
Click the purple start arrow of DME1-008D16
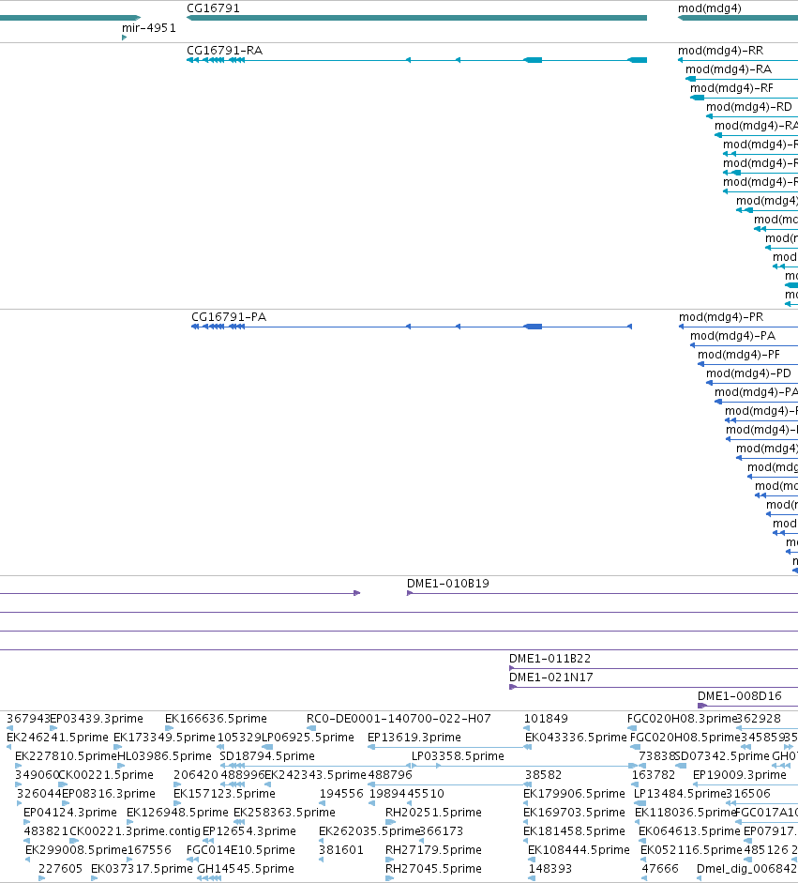[702, 706]
